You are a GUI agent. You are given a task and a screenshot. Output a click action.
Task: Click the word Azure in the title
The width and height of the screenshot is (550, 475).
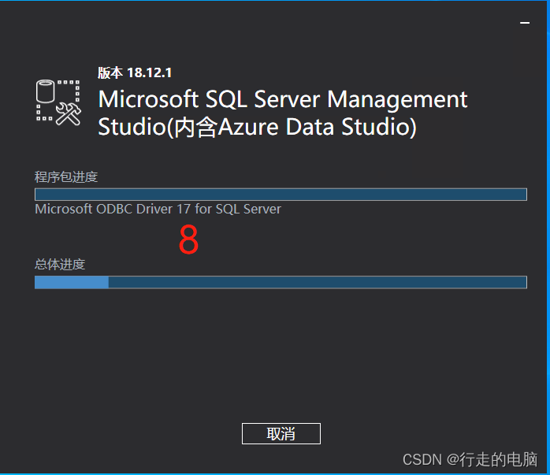pyautogui.click(x=248, y=127)
